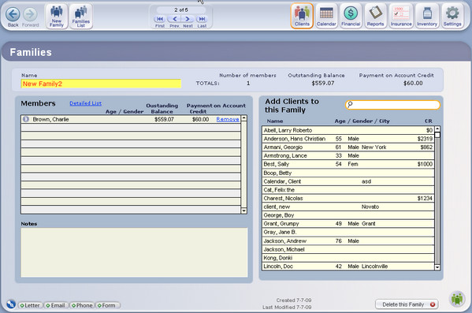Select client Grant, Grumpy
Image resolution: width=472 pixels, height=313 pixels.
348,224
